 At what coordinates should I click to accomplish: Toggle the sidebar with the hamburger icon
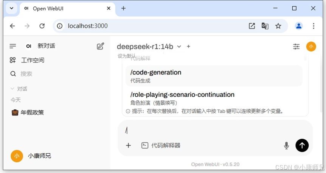[x=13, y=46]
